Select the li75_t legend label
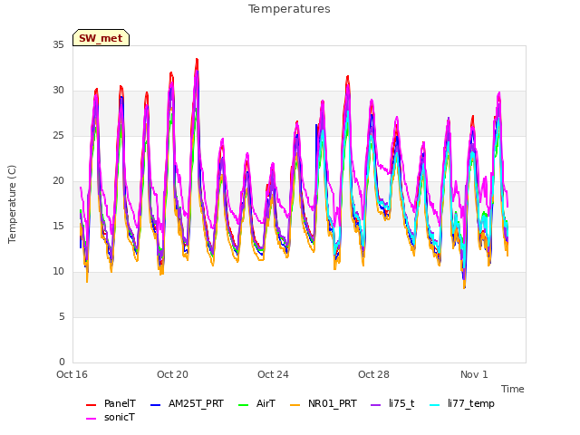 click(401, 403)
